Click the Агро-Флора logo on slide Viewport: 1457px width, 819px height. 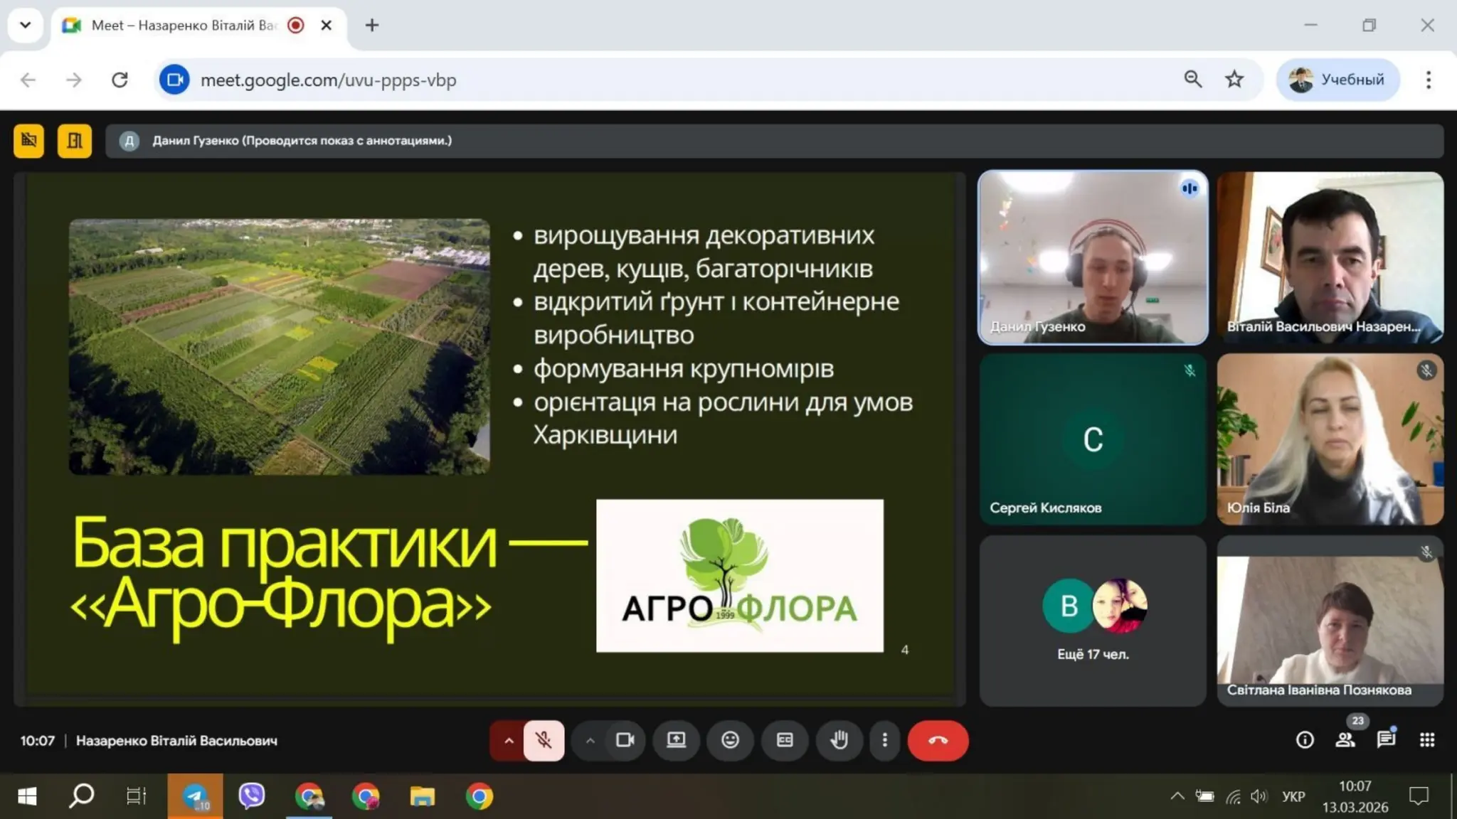740,576
